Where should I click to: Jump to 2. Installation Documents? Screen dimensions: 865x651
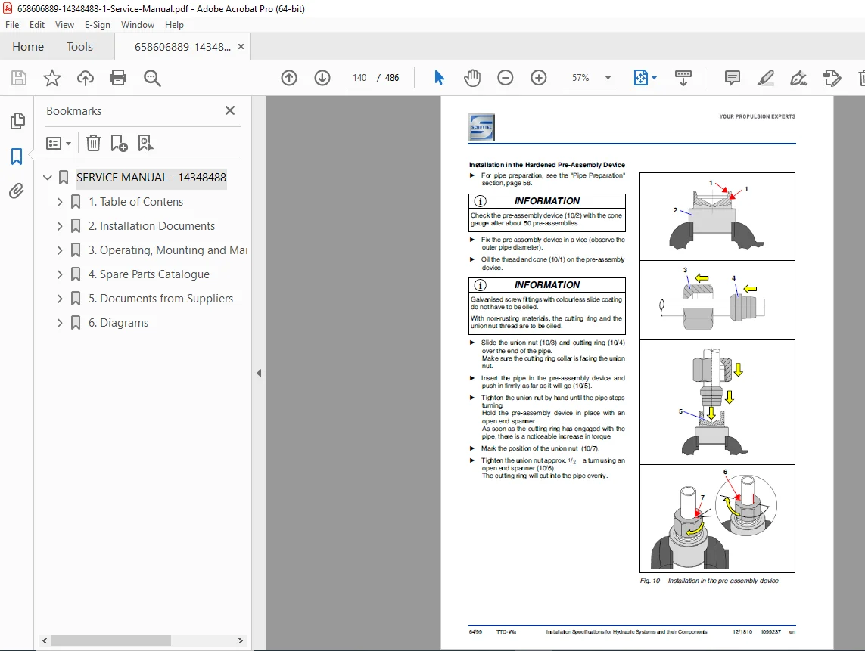tap(151, 226)
